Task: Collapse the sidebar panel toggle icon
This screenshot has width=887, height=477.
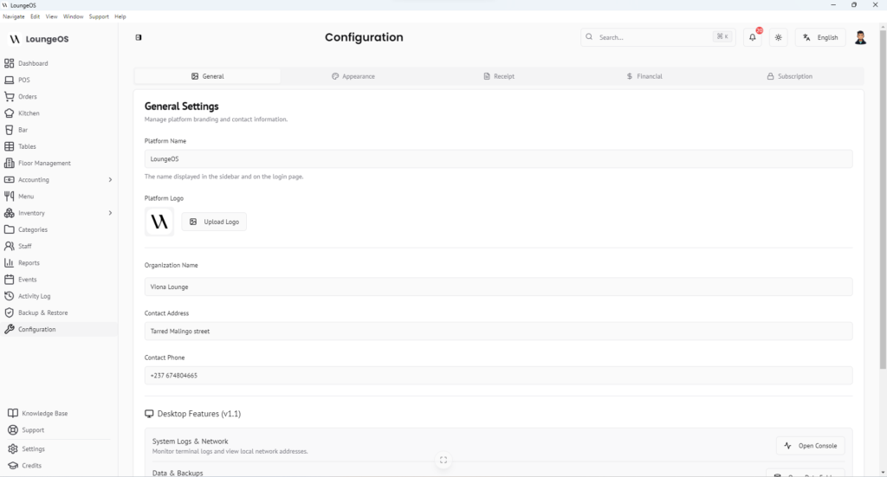Action: point(139,37)
